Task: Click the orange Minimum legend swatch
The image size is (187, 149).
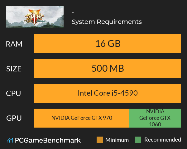Action: click(100, 140)
